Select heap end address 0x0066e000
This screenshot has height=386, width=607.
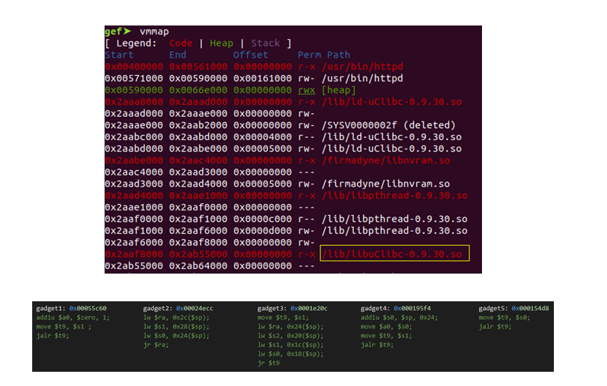(198, 90)
